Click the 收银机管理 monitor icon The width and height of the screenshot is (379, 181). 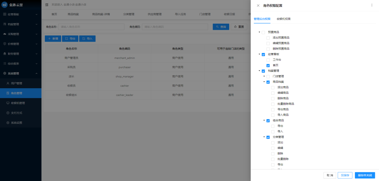click(8, 103)
